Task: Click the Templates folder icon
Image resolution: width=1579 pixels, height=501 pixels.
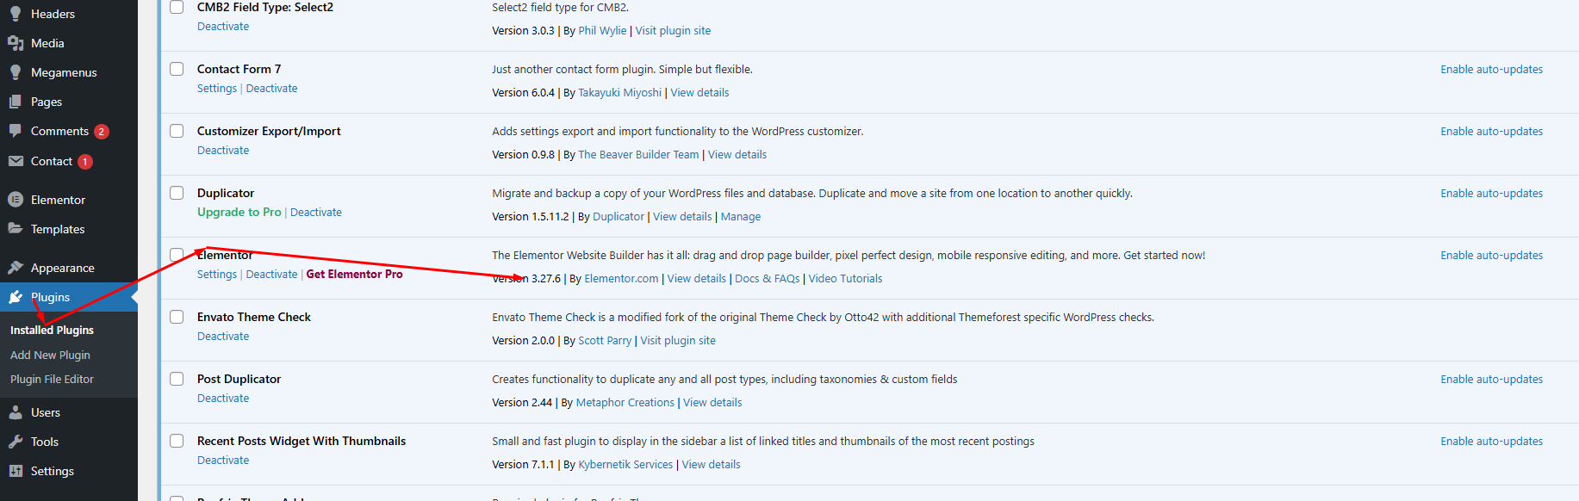Action: point(16,229)
